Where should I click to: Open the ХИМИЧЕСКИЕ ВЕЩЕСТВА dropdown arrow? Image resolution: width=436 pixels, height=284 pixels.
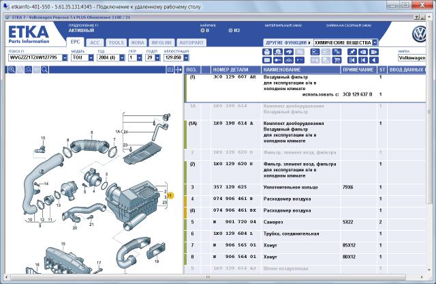375,42
